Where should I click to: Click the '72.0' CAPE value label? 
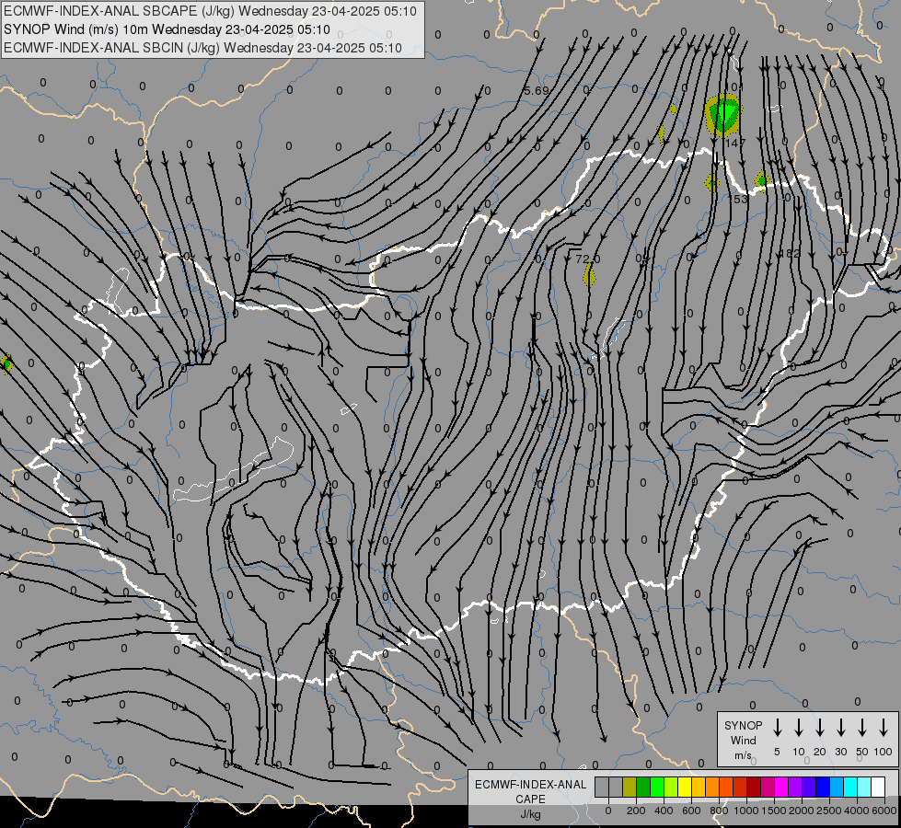pyautogui.click(x=587, y=259)
